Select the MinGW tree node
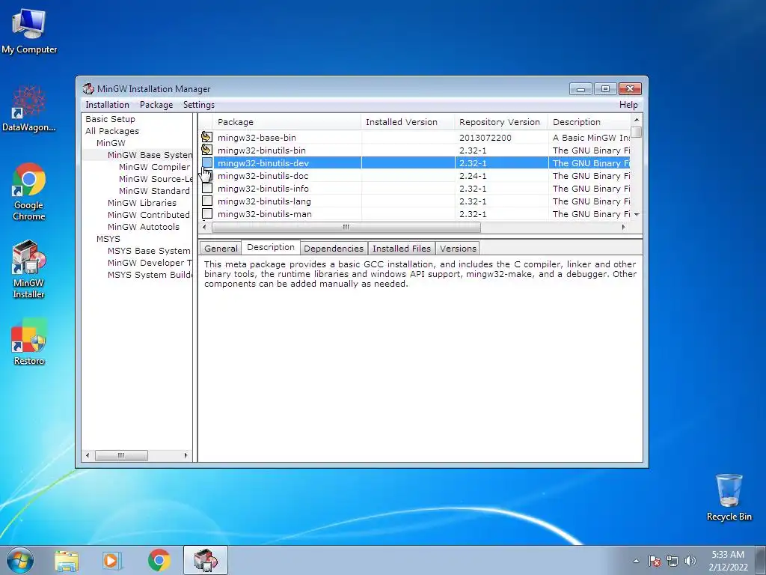The image size is (766, 575). [x=111, y=143]
